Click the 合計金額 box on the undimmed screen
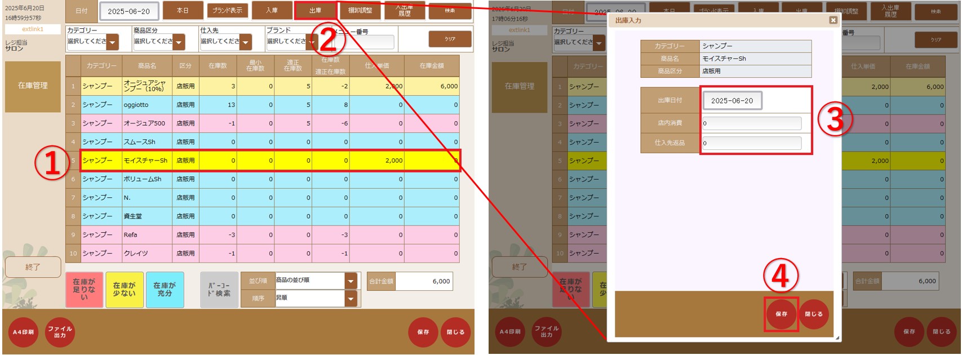 point(424,281)
